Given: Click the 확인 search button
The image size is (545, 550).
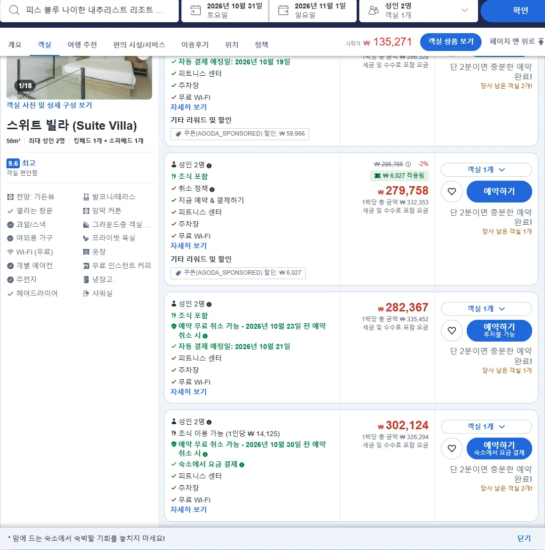Looking at the screenshot, I should coord(513,10).
